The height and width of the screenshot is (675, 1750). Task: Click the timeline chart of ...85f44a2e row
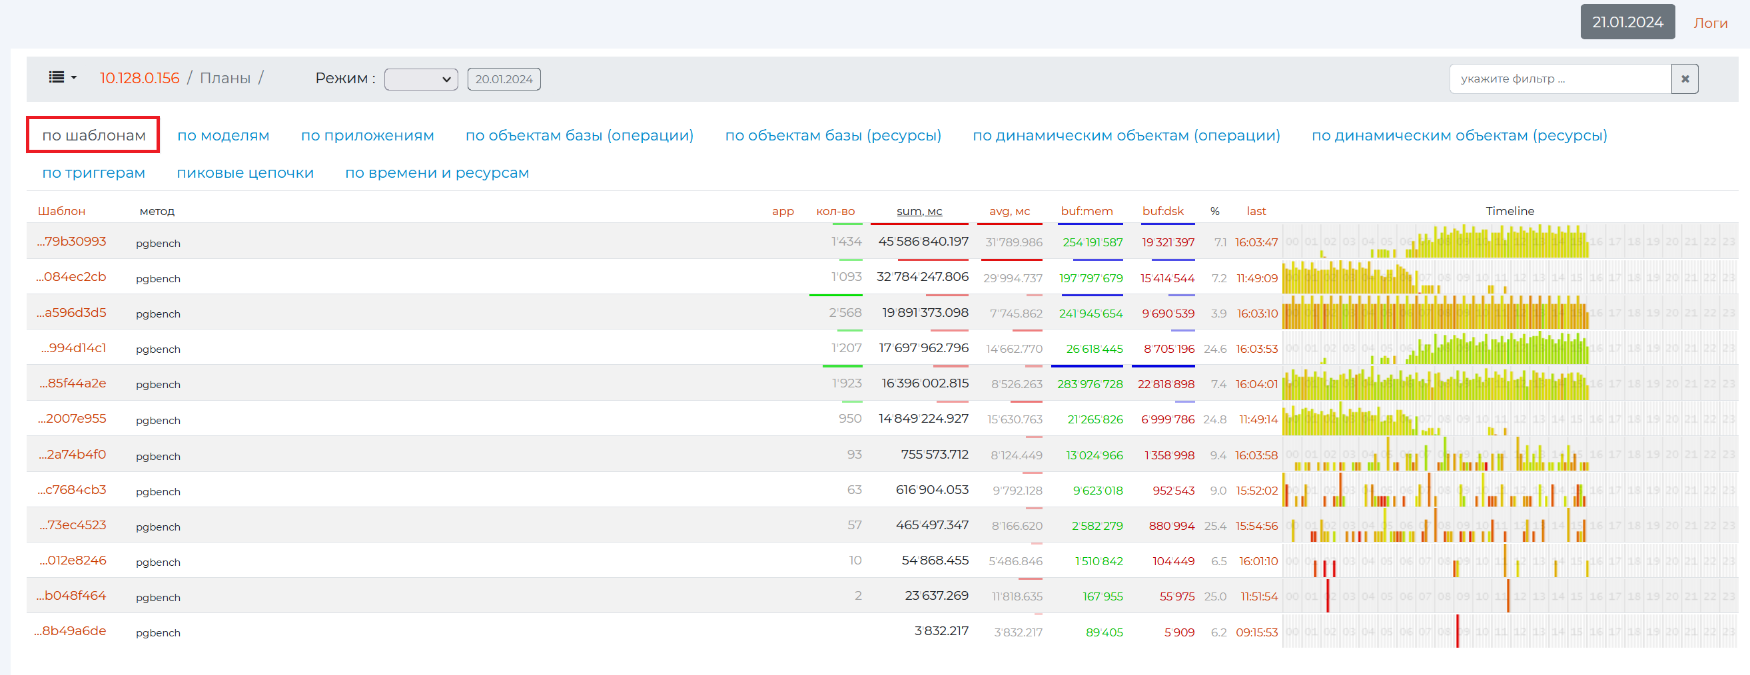(x=1508, y=383)
